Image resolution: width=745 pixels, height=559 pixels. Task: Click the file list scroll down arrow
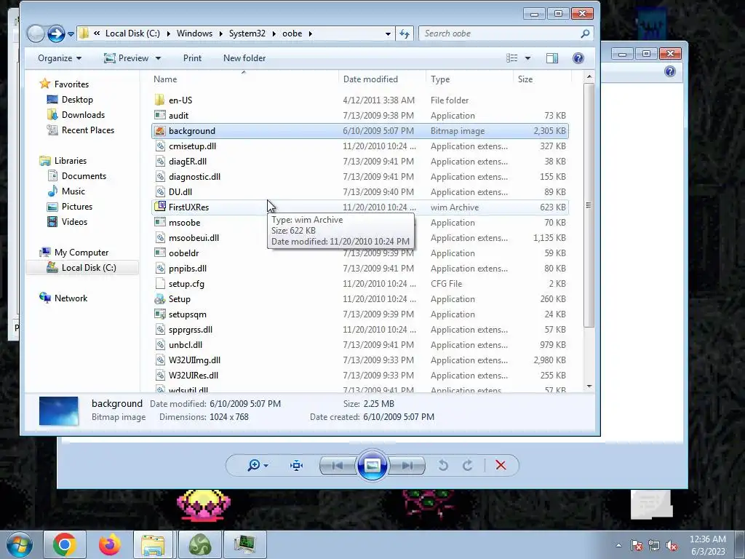tap(589, 386)
